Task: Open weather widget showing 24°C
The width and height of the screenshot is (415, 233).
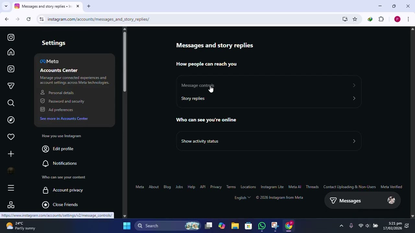Action: pyautogui.click(x=21, y=226)
